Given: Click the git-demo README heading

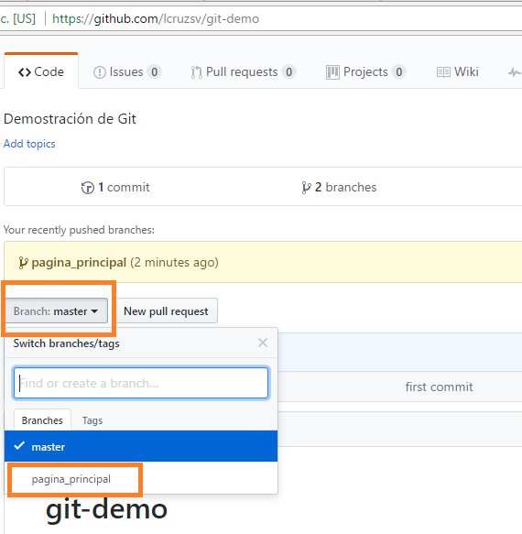Looking at the screenshot, I should click(x=106, y=509).
